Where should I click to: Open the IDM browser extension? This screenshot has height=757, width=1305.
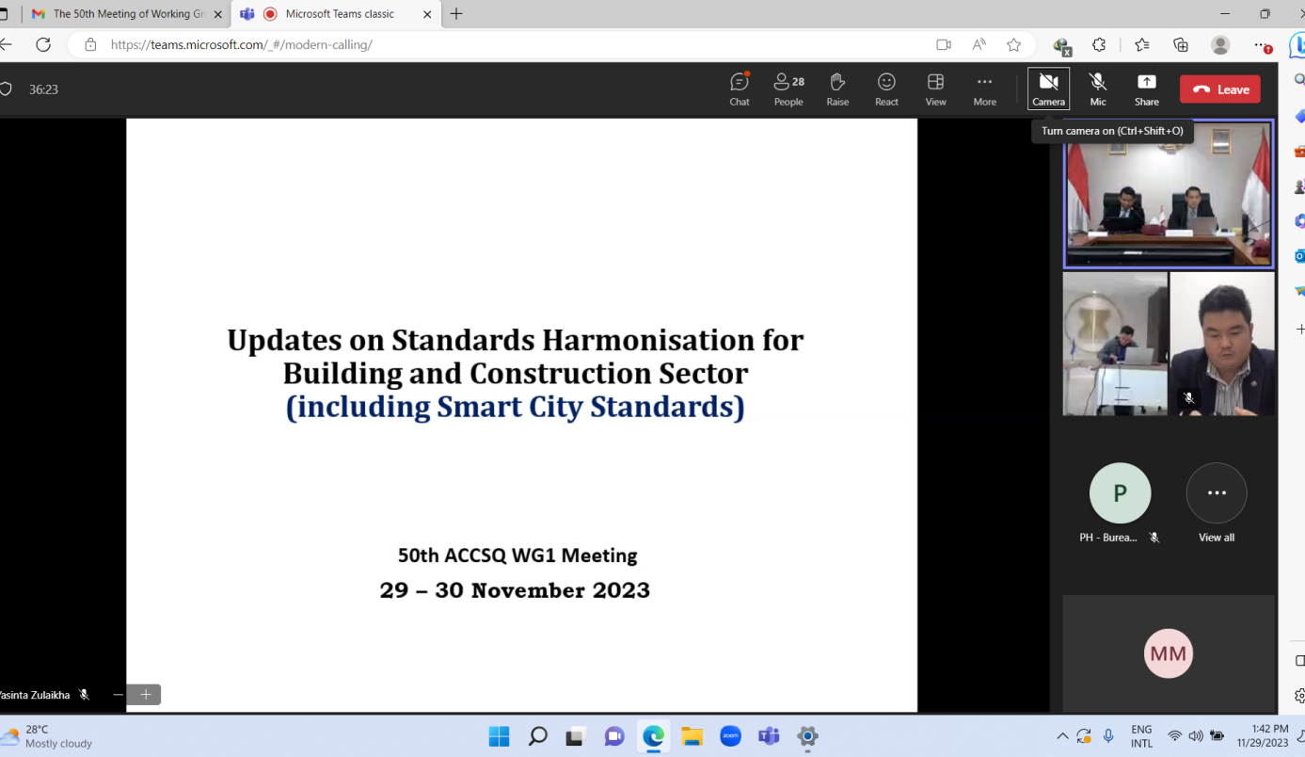click(1062, 45)
